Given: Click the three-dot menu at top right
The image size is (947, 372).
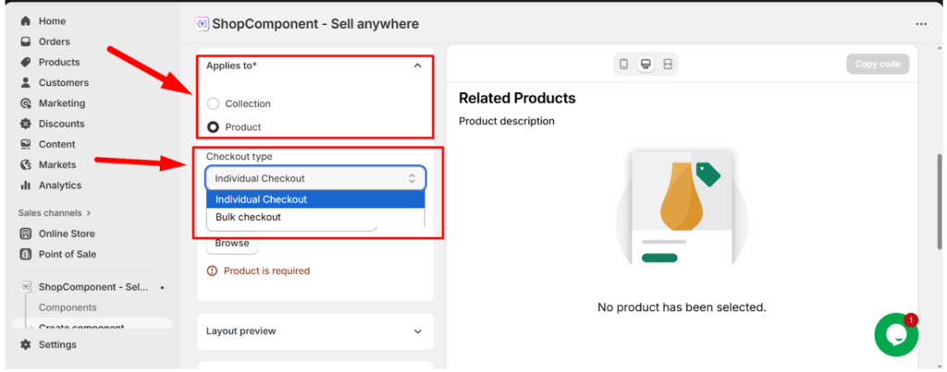Looking at the screenshot, I should [920, 24].
